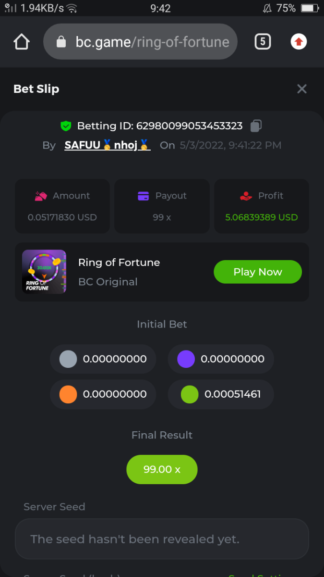Tap the green verified shield icon
The image size is (324, 577).
[66, 126]
